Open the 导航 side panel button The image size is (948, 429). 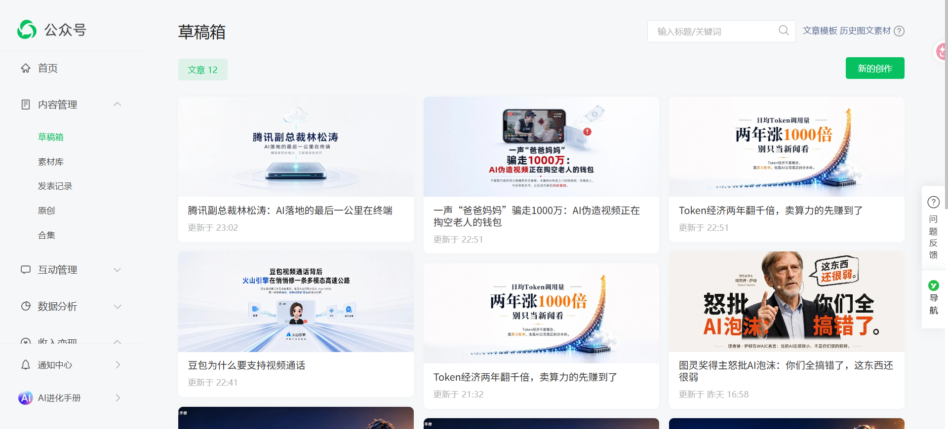[934, 299]
